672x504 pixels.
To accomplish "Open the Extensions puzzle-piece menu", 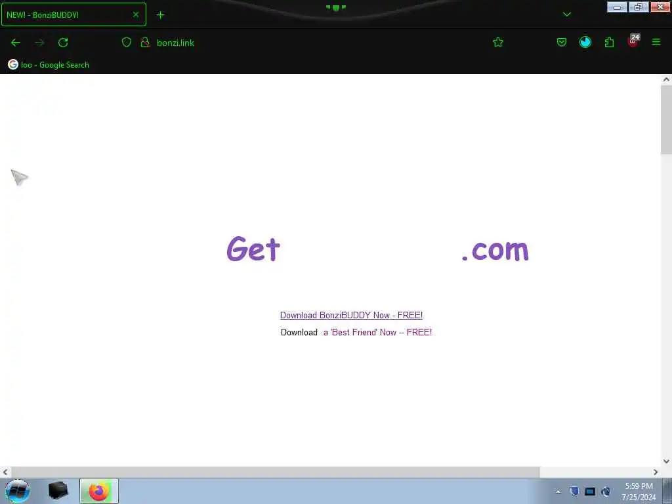I will coord(609,42).
